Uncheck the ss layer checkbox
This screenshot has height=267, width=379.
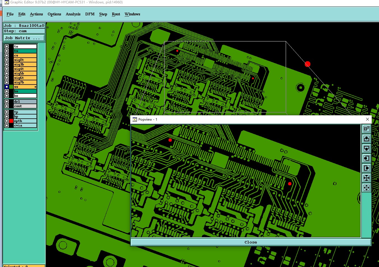tap(7, 87)
